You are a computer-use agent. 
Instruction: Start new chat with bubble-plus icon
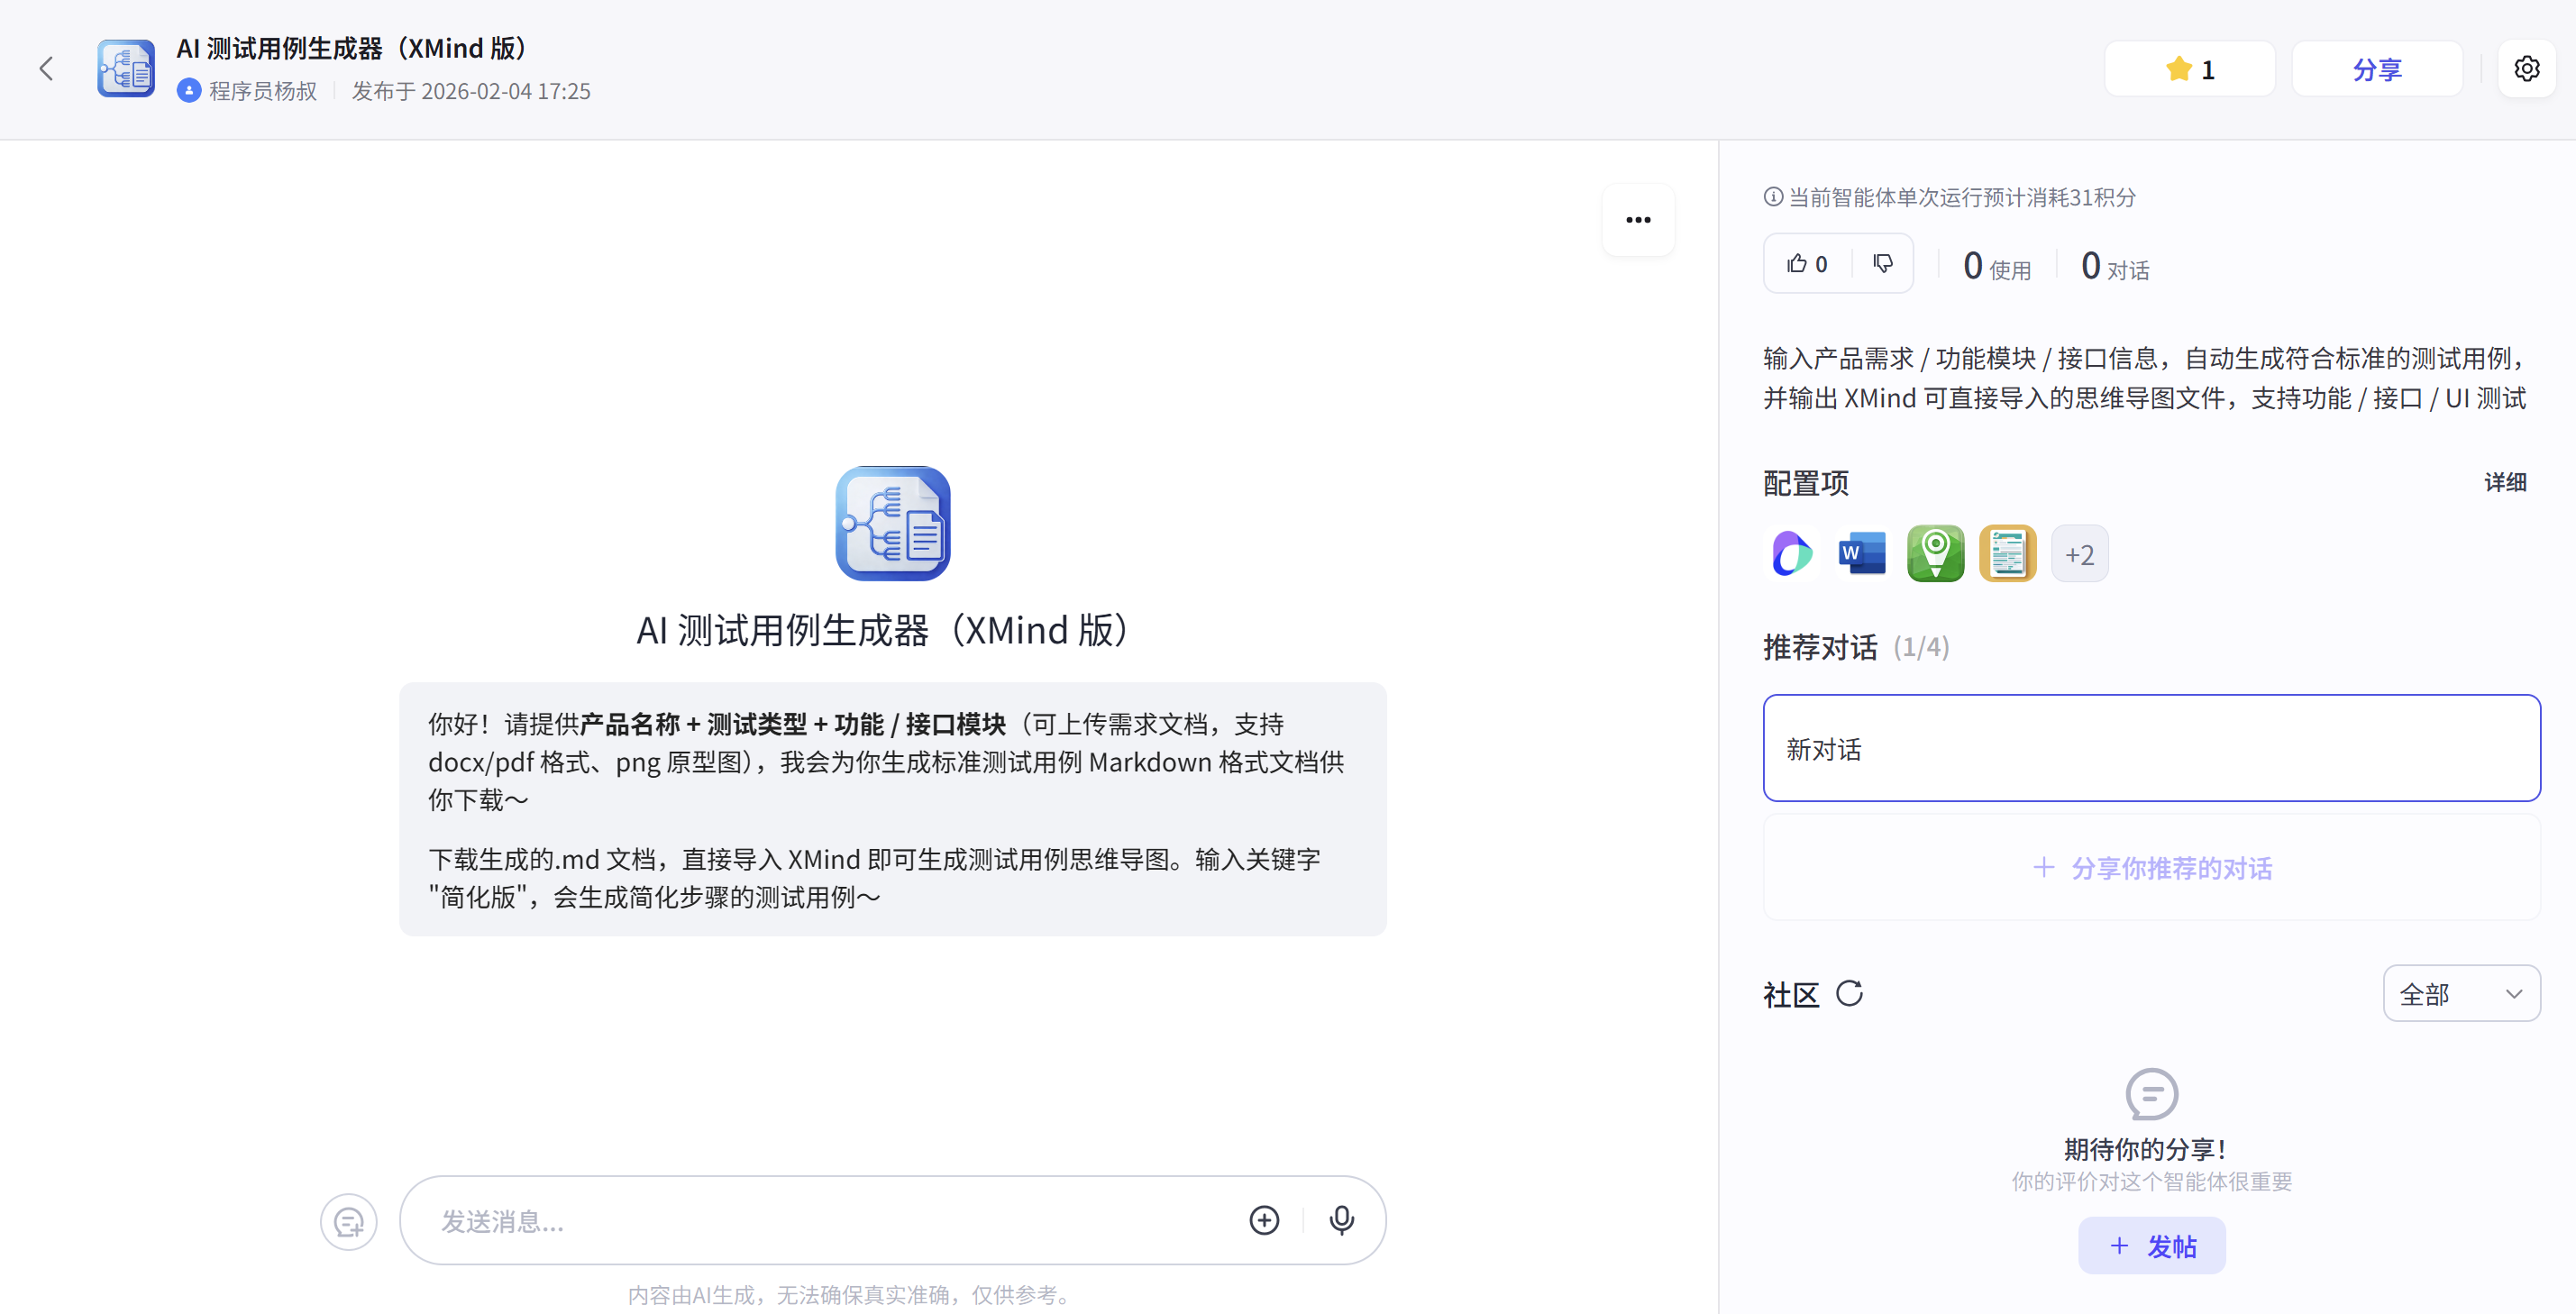coord(348,1222)
